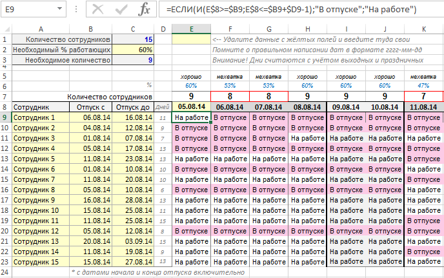Select column E header

point(192,28)
